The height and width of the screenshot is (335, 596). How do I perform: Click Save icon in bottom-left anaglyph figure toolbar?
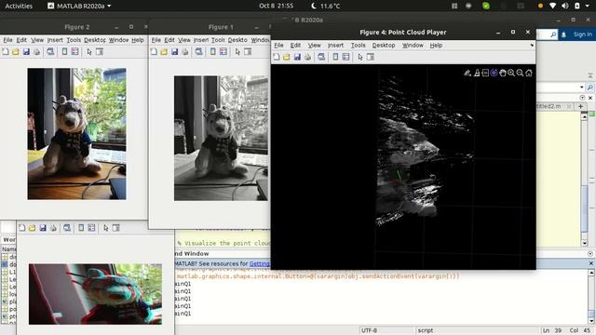pyautogui.click(x=43, y=228)
